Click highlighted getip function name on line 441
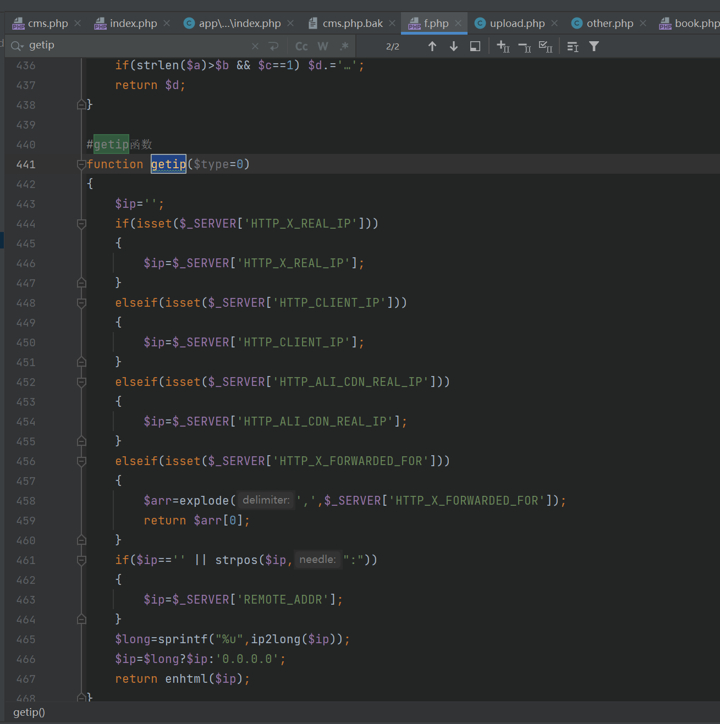 point(168,164)
